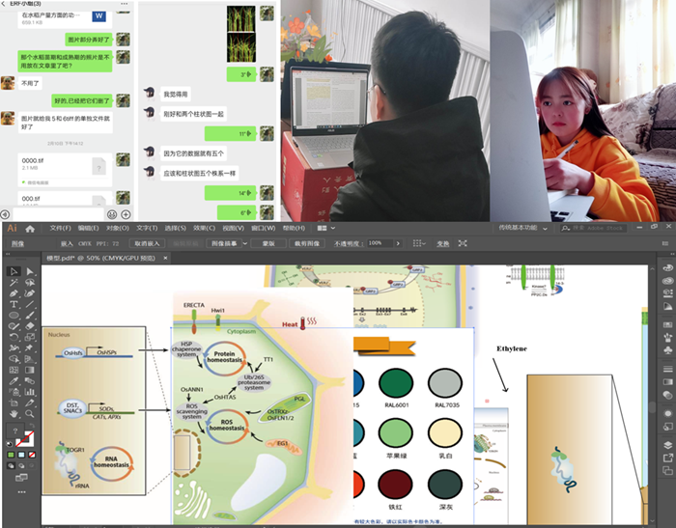The height and width of the screenshot is (528, 676).
Task: Open the align options dropdown
Action: pos(419,243)
